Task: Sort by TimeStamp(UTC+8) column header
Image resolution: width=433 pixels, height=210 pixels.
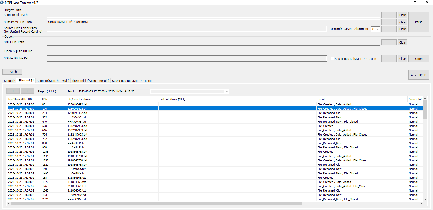Action: click(23, 99)
